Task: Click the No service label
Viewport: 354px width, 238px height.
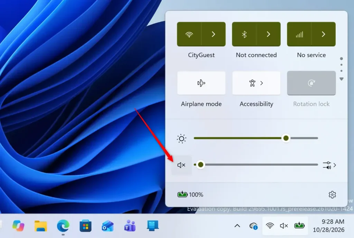Action: point(311,55)
